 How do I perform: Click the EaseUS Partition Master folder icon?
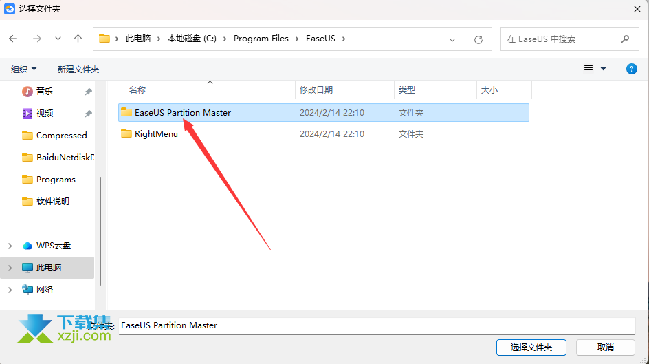tap(126, 111)
